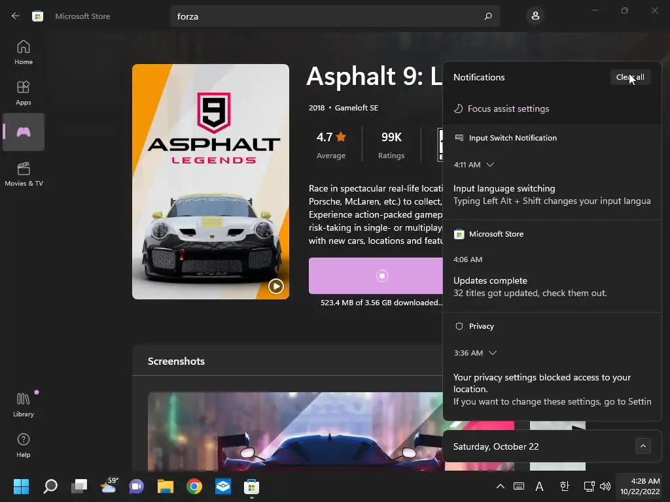Expand the 3:36 AM Privacy notification chevron
The height and width of the screenshot is (502, 670).
tap(492, 353)
